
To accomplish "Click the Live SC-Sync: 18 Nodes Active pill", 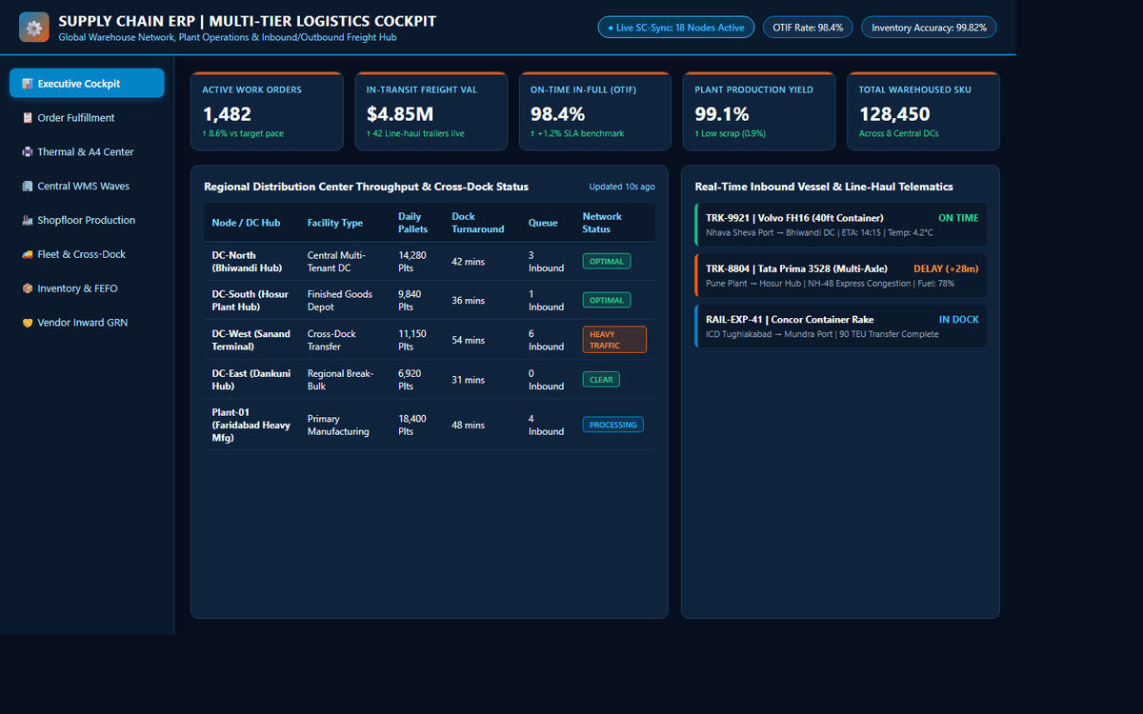I will click(x=676, y=28).
